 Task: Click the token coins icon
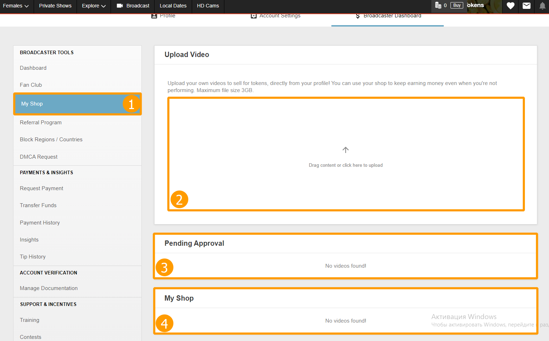pyautogui.click(x=438, y=5)
